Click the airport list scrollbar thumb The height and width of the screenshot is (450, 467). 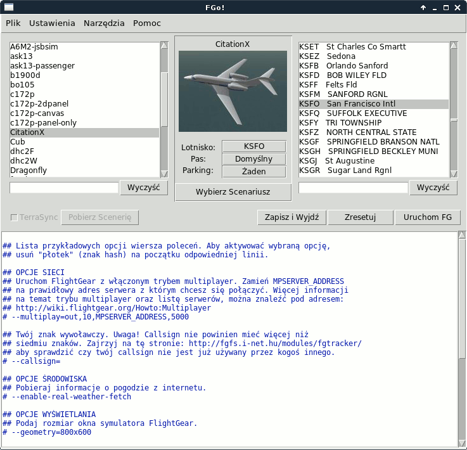click(454, 120)
